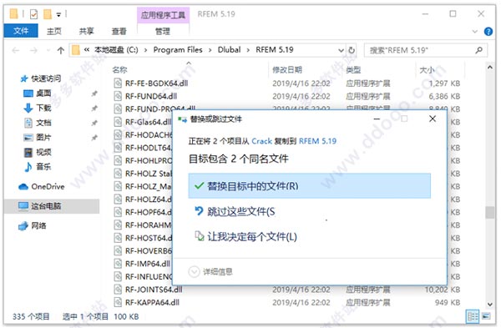
Task: Open 桌面 in the navigation pane
Action: pos(43,93)
